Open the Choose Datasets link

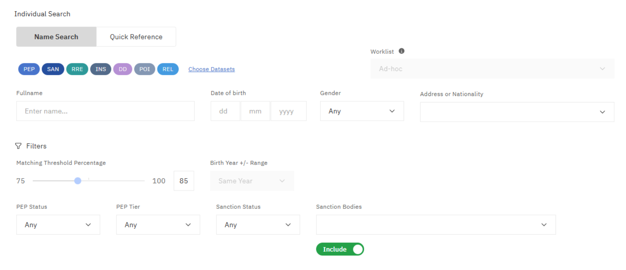pos(211,69)
